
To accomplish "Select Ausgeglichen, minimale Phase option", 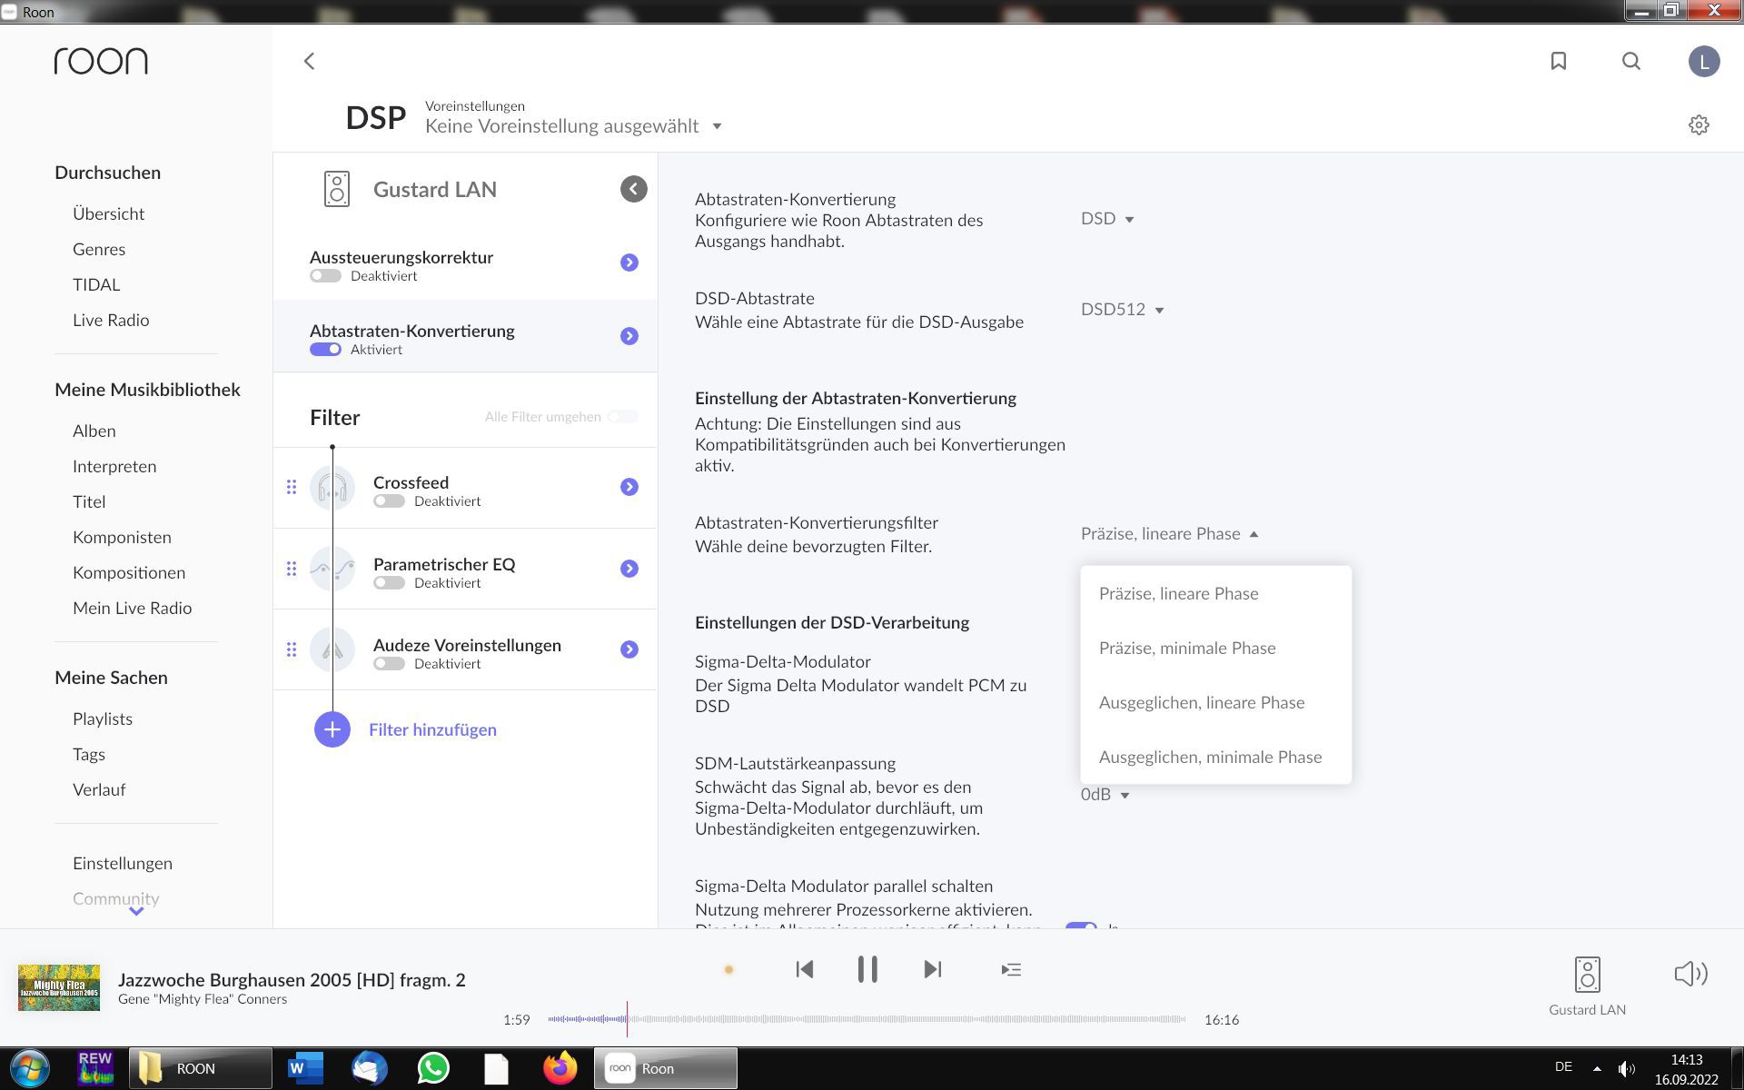I will [1215, 757].
